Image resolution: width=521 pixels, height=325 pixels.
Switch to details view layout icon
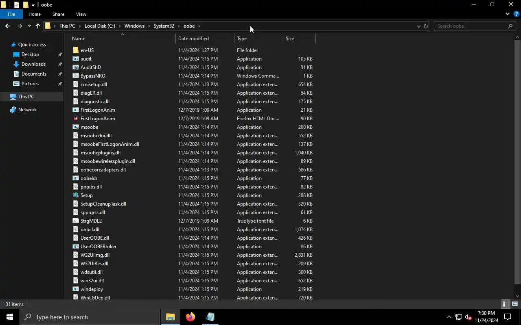[505, 304]
